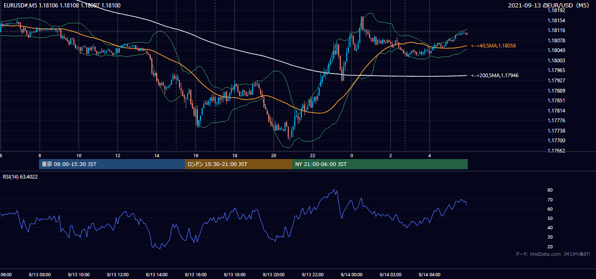Select the NY 21:00-06:00 JST session bar

tap(380, 164)
